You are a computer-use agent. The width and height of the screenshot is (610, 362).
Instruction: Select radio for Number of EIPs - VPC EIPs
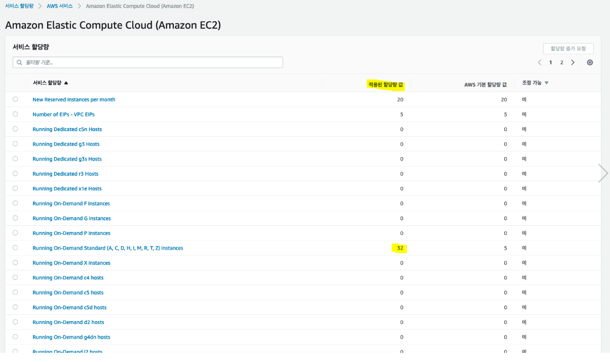click(15, 114)
